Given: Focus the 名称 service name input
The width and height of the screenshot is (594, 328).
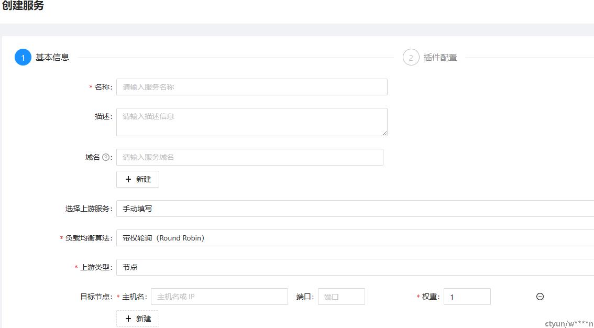Looking at the screenshot, I should click(251, 87).
